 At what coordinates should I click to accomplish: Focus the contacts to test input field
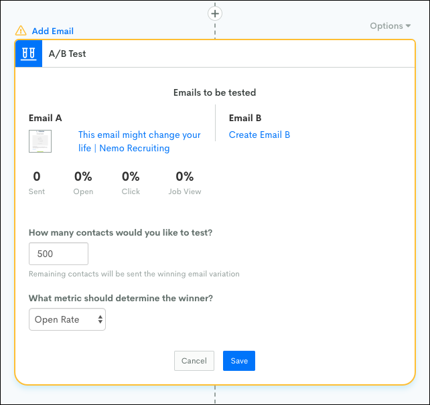[x=59, y=254]
